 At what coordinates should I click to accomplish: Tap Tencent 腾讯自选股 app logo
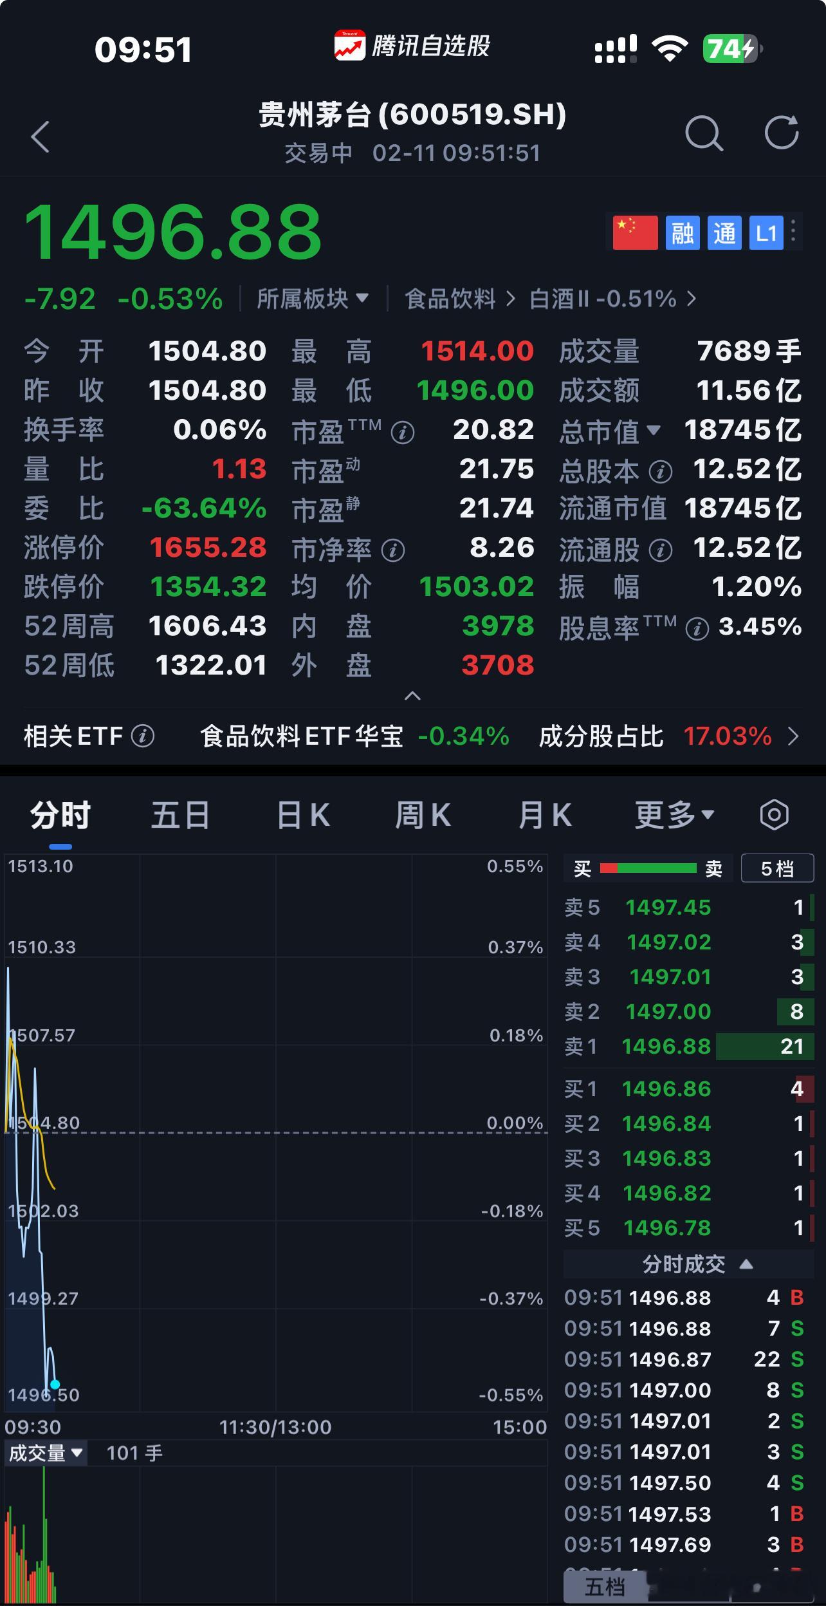(x=412, y=46)
